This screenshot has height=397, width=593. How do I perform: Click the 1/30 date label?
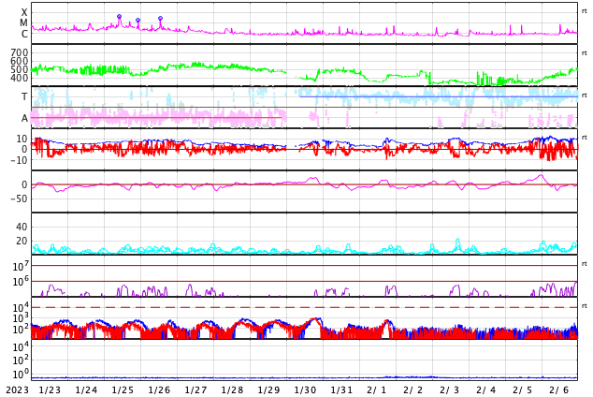[x=305, y=390]
